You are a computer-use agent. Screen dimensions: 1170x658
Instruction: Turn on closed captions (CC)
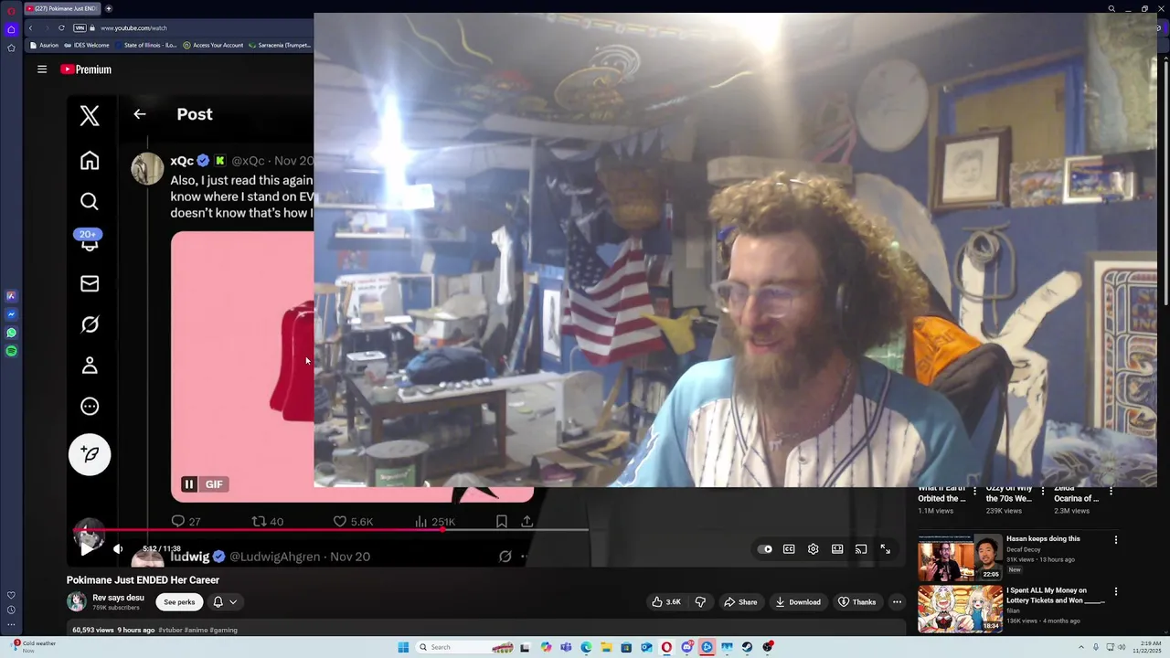(x=789, y=549)
